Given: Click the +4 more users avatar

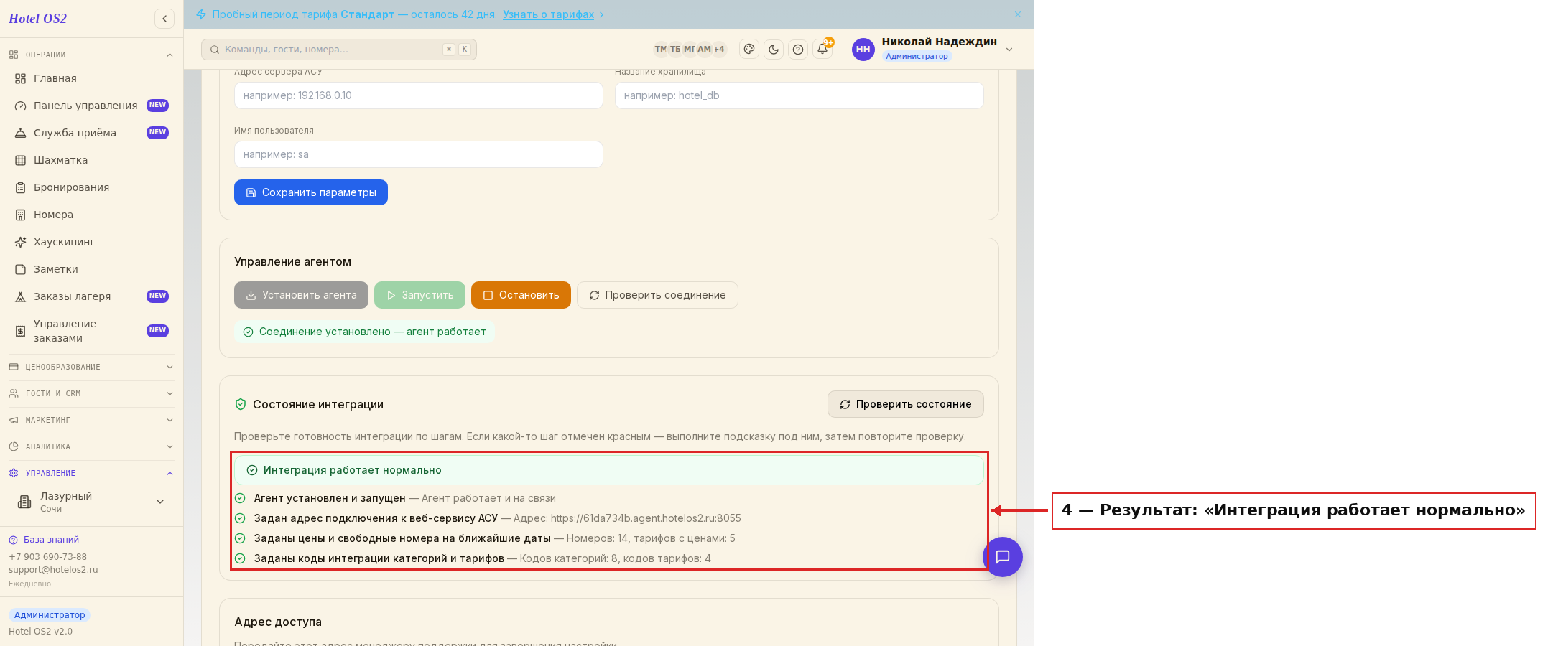Looking at the screenshot, I should tap(719, 50).
